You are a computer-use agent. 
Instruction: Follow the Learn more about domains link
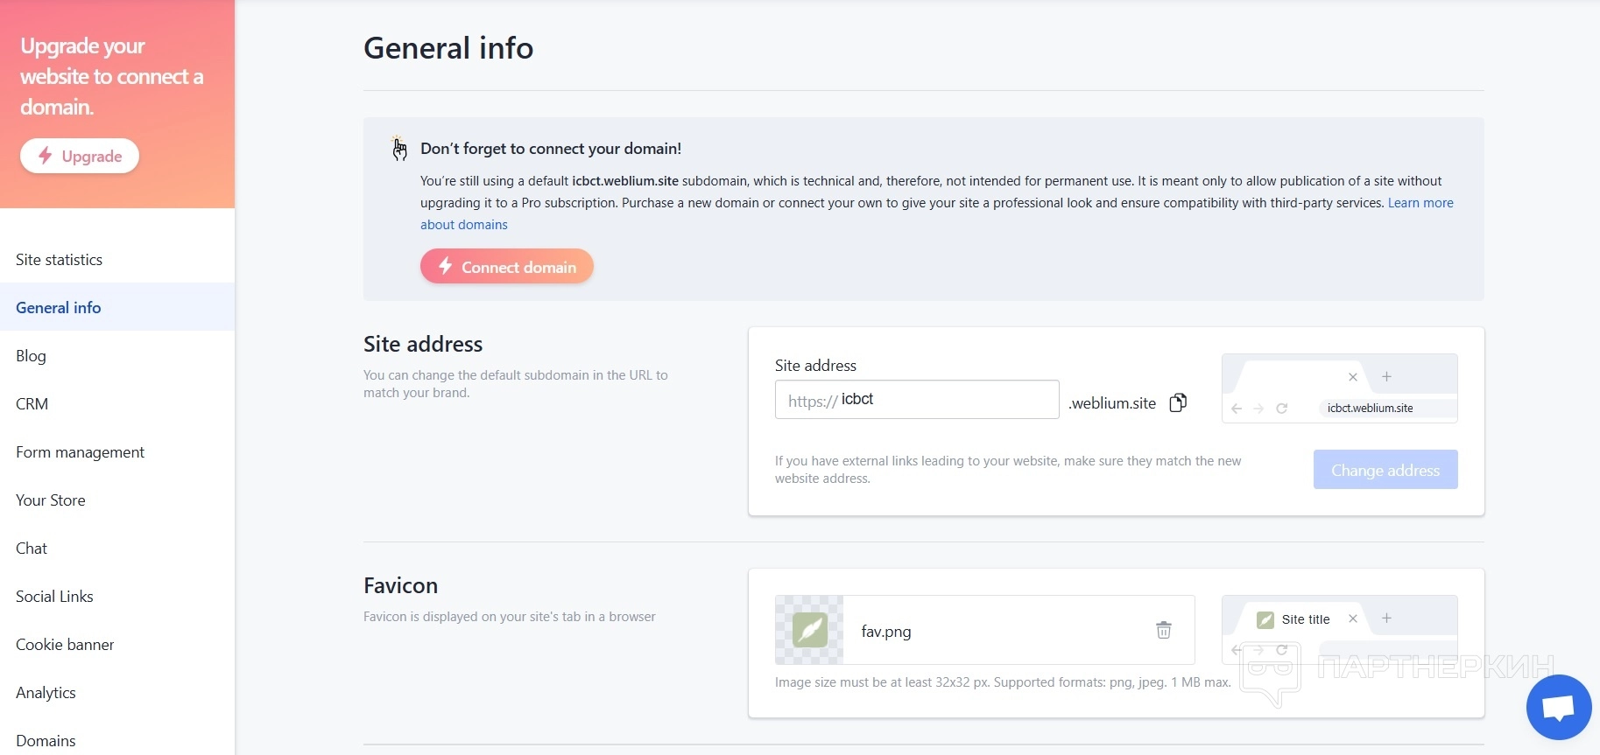(x=1420, y=203)
